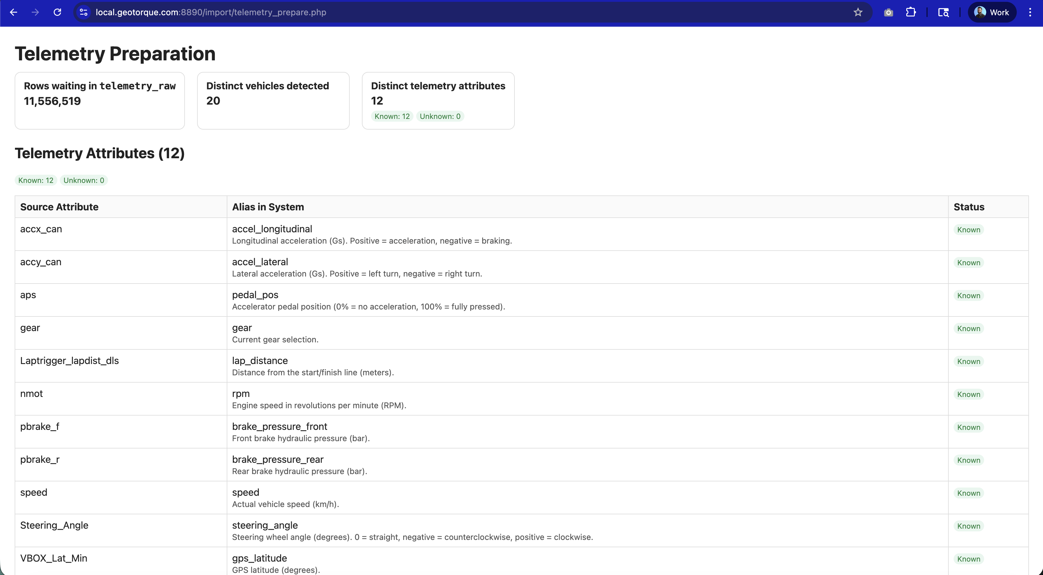1043x575 pixels.
Task: Bookmark this page with the star icon
Action: click(x=857, y=12)
